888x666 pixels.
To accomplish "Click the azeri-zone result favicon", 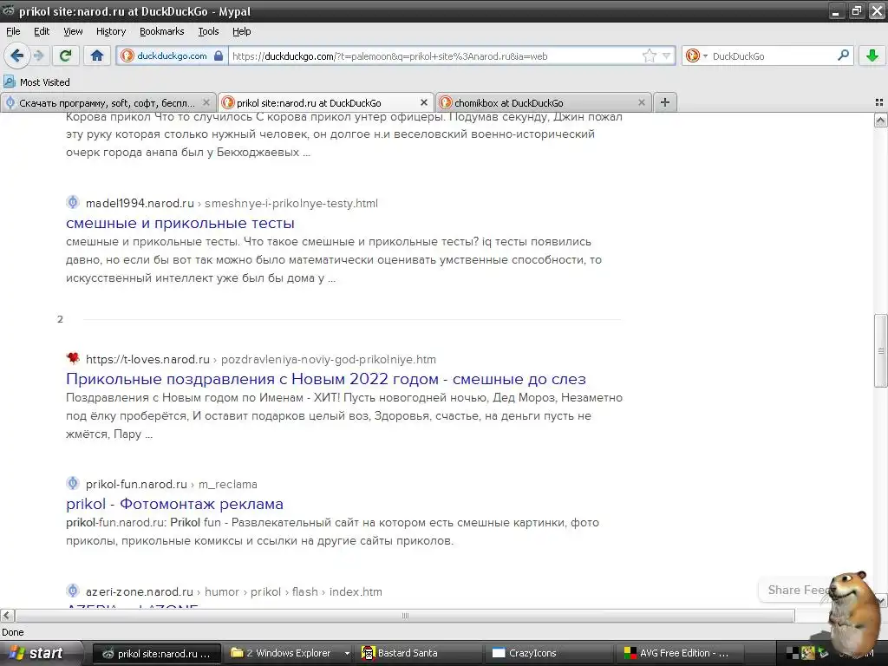I will tap(73, 591).
